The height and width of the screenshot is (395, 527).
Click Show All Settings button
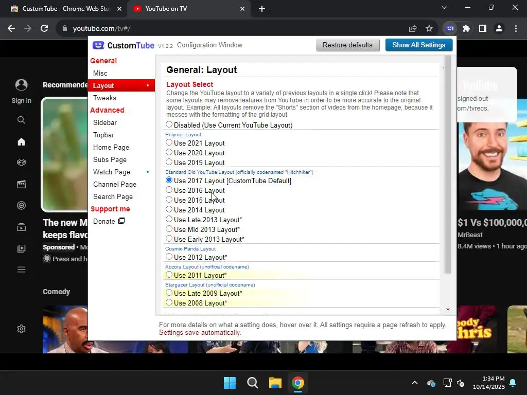point(419,45)
